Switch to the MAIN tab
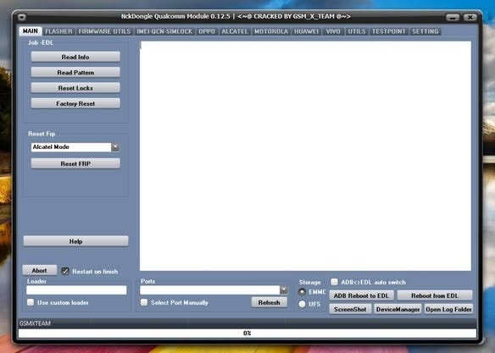Viewport: 495px width, 353px height. (x=31, y=30)
